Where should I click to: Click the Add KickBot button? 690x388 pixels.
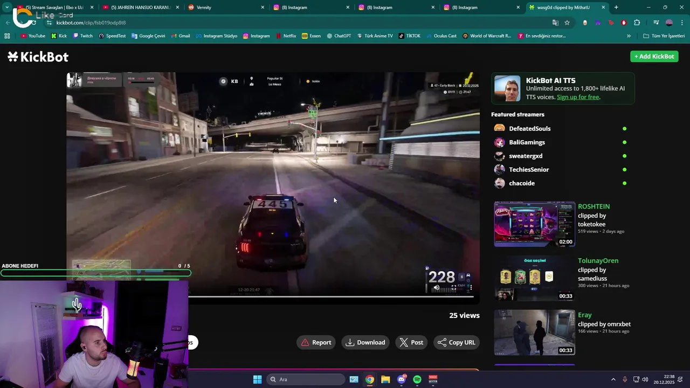point(654,57)
